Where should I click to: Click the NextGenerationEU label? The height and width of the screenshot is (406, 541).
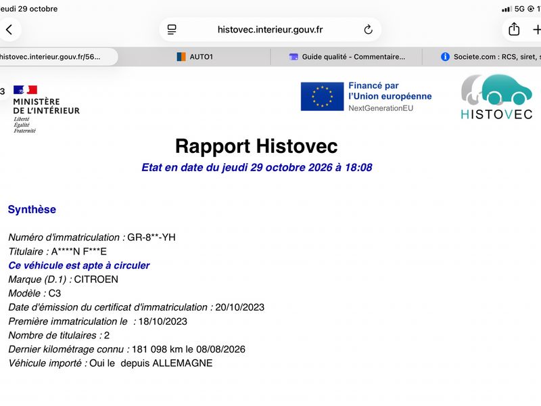(x=381, y=108)
